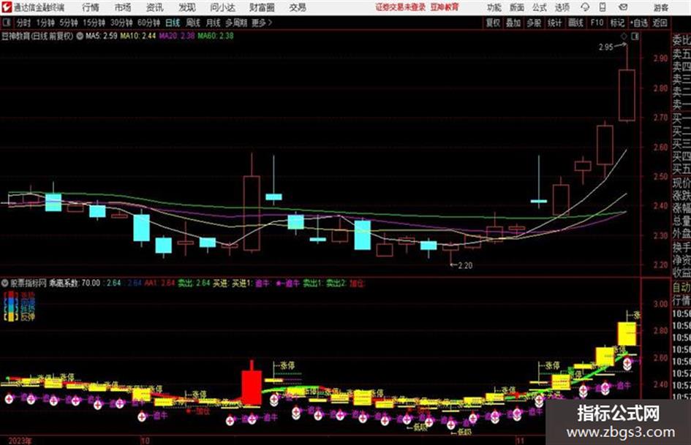Click the 2.90 price axis label
Image resolution: width=691 pixels, height=445 pixels.
pos(660,58)
